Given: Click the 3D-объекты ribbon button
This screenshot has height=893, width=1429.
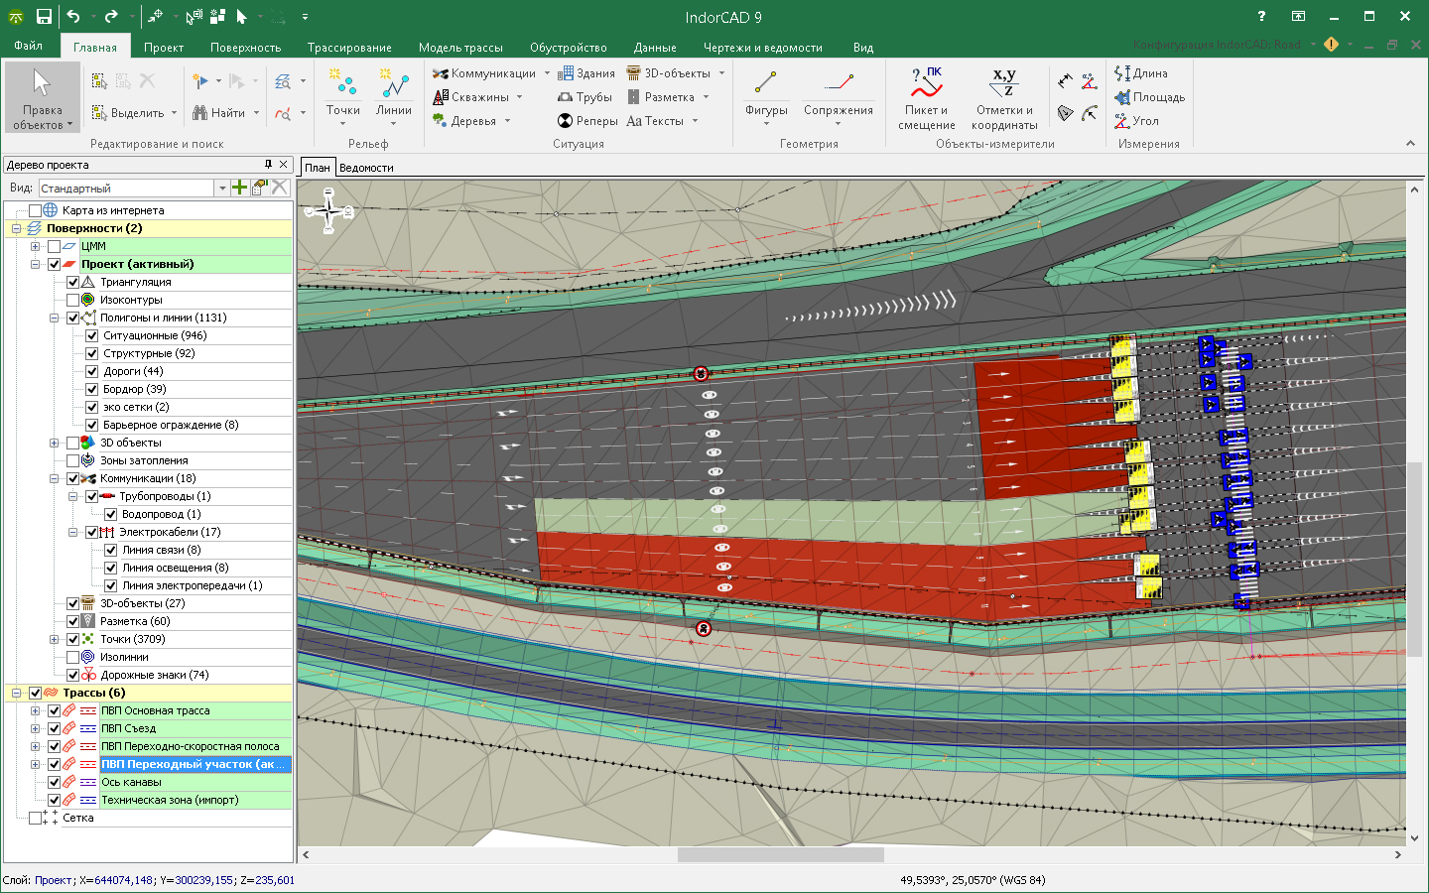Looking at the screenshot, I should tap(669, 73).
